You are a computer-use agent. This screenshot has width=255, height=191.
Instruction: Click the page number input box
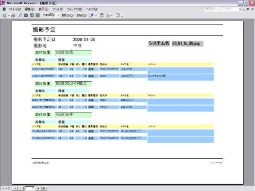click(x=30, y=188)
